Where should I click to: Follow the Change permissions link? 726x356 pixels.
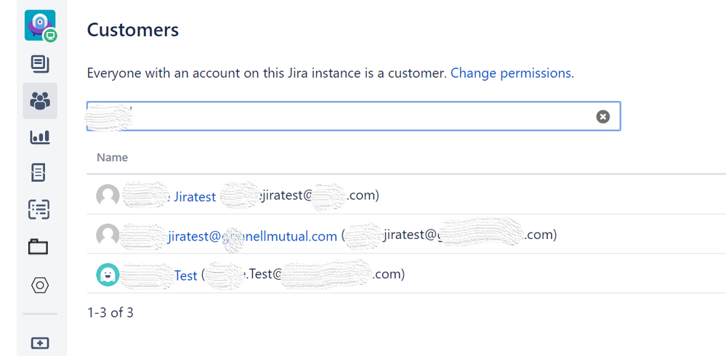coord(511,73)
